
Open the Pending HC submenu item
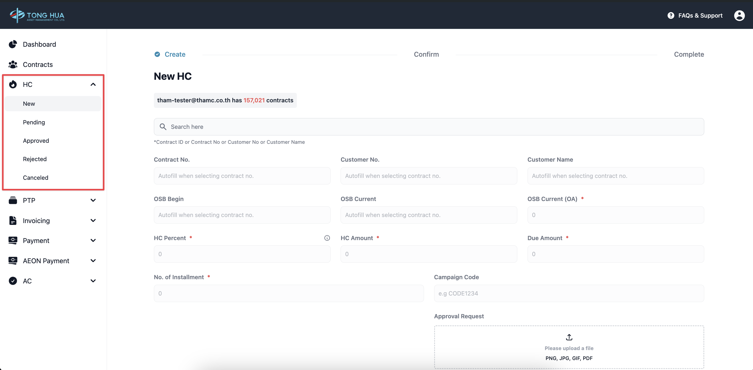[x=34, y=122]
